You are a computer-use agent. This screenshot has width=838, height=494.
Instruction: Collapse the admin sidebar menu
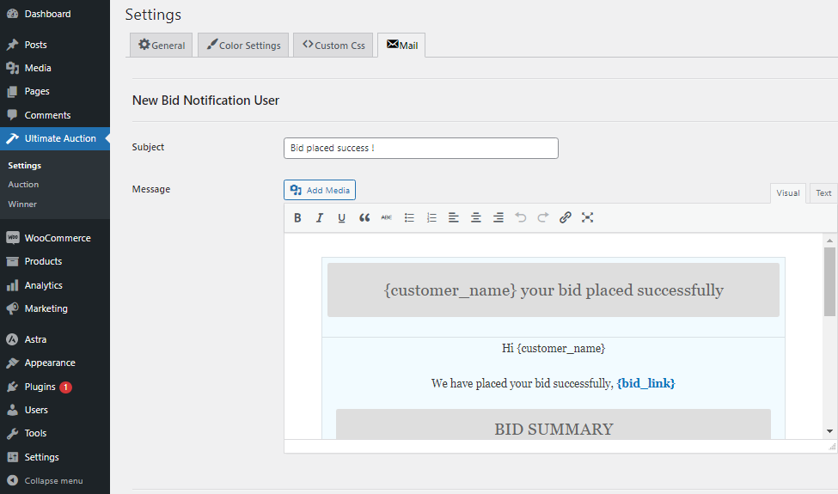pyautogui.click(x=55, y=480)
